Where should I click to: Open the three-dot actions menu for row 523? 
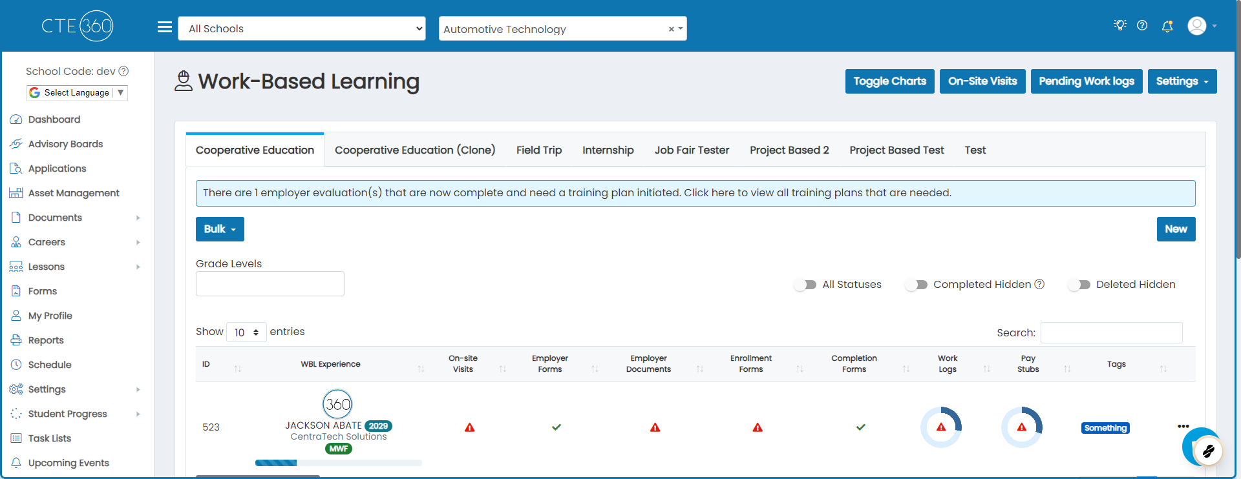tap(1183, 426)
